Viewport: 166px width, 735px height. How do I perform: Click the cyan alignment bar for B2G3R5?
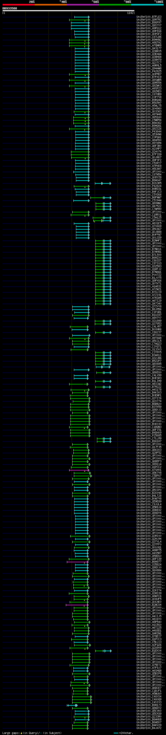click(x=103, y=184)
